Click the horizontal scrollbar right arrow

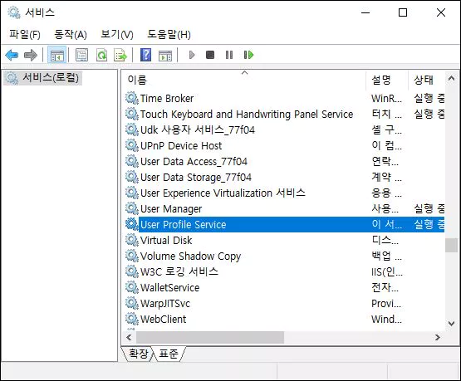(438, 337)
